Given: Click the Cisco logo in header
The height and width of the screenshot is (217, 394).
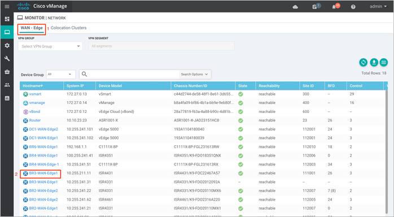Looking at the screenshot, I should point(23,6).
